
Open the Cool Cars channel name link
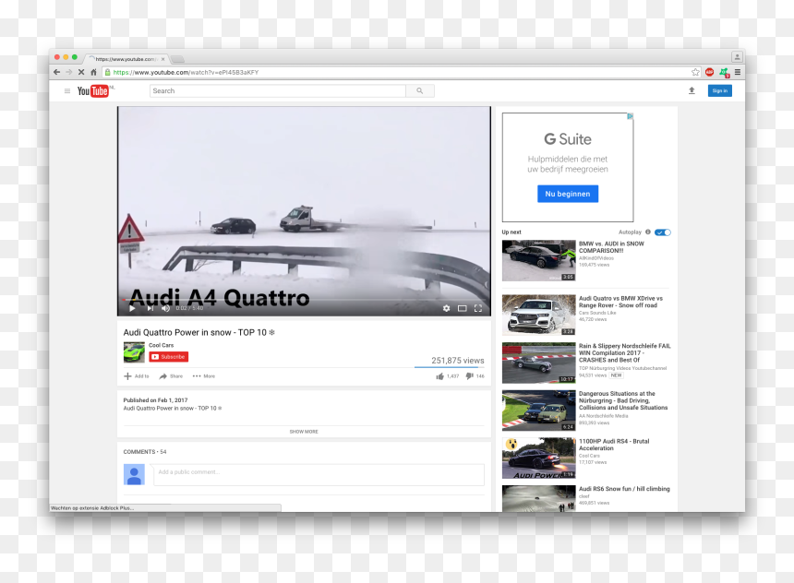pyautogui.click(x=161, y=345)
